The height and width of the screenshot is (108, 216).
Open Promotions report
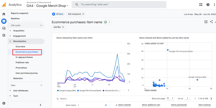coord(21,68)
